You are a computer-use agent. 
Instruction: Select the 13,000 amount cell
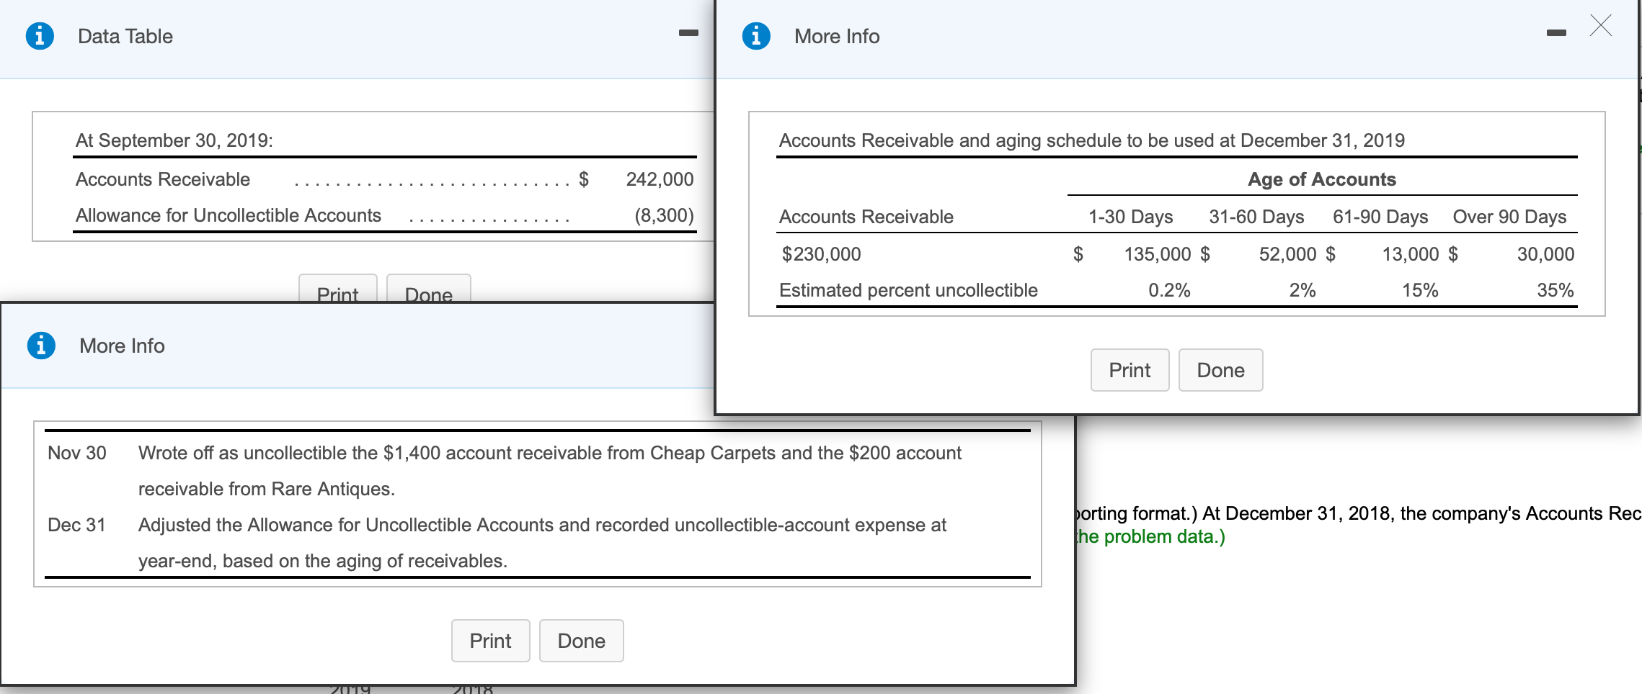(1411, 254)
